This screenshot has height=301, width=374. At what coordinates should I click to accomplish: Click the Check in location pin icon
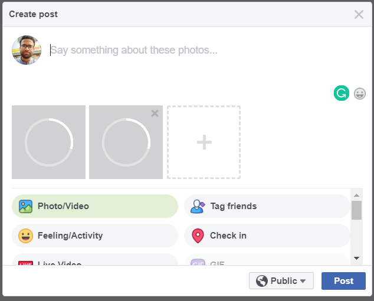(198, 236)
